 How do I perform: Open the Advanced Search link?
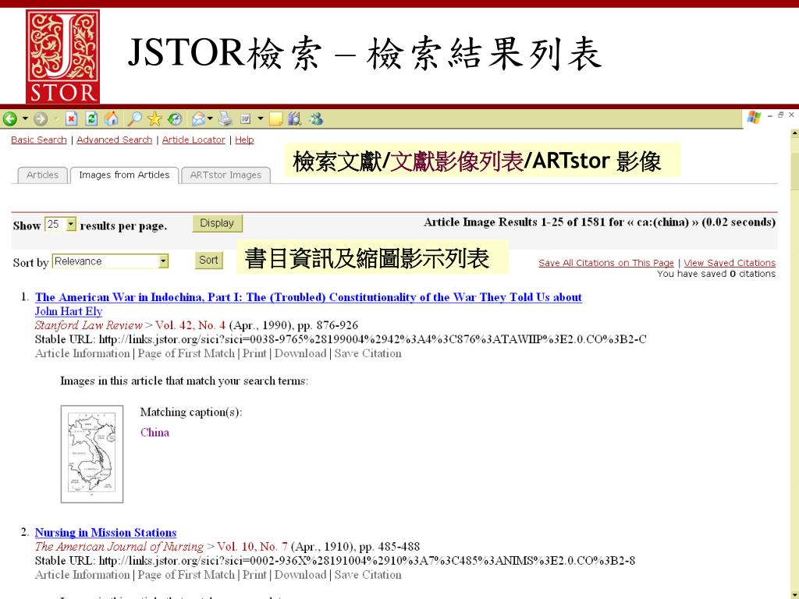point(114,140)
